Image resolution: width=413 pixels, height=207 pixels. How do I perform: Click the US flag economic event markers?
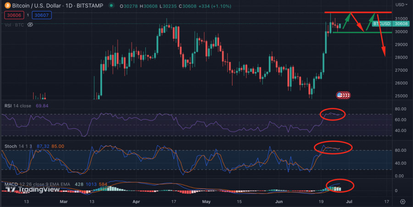[343, 95]
